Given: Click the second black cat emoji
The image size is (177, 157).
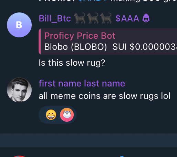Looking at the screenshot, I should (93, 18).
